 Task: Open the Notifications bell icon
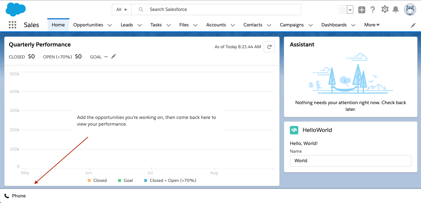pyautogui.click(x=396, y=9)
